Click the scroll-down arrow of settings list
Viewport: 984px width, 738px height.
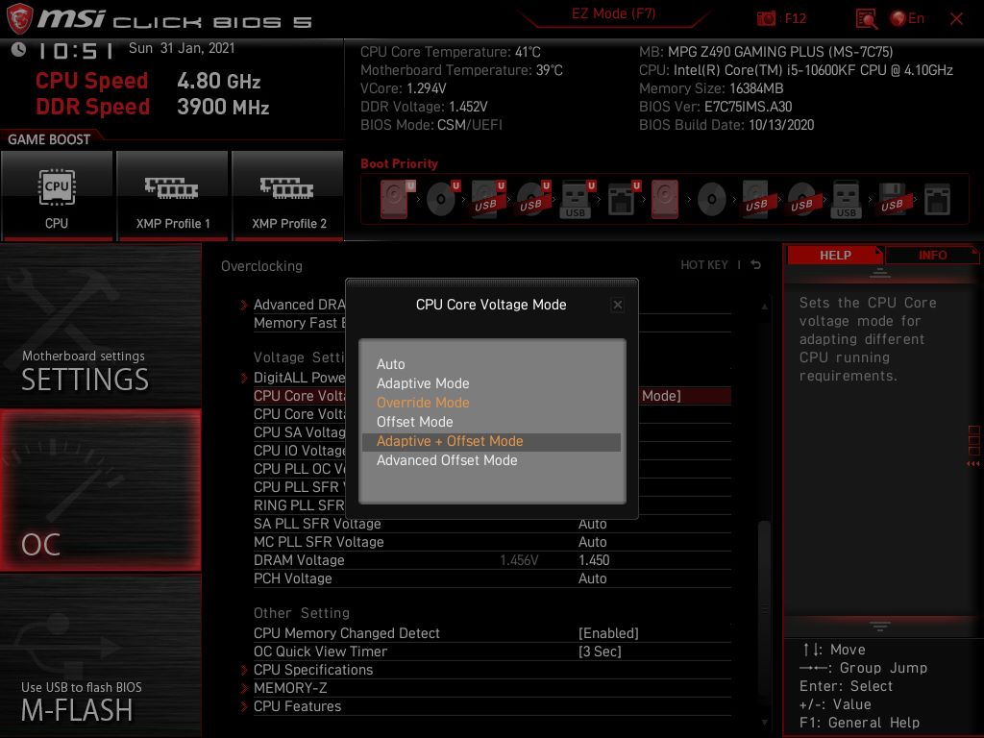(764, 723)
